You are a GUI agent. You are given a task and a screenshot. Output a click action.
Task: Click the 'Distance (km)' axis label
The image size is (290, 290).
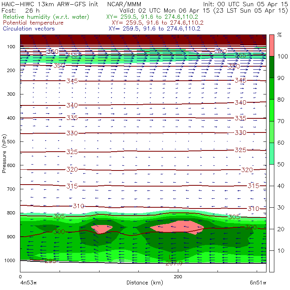[x=145, y=283]
